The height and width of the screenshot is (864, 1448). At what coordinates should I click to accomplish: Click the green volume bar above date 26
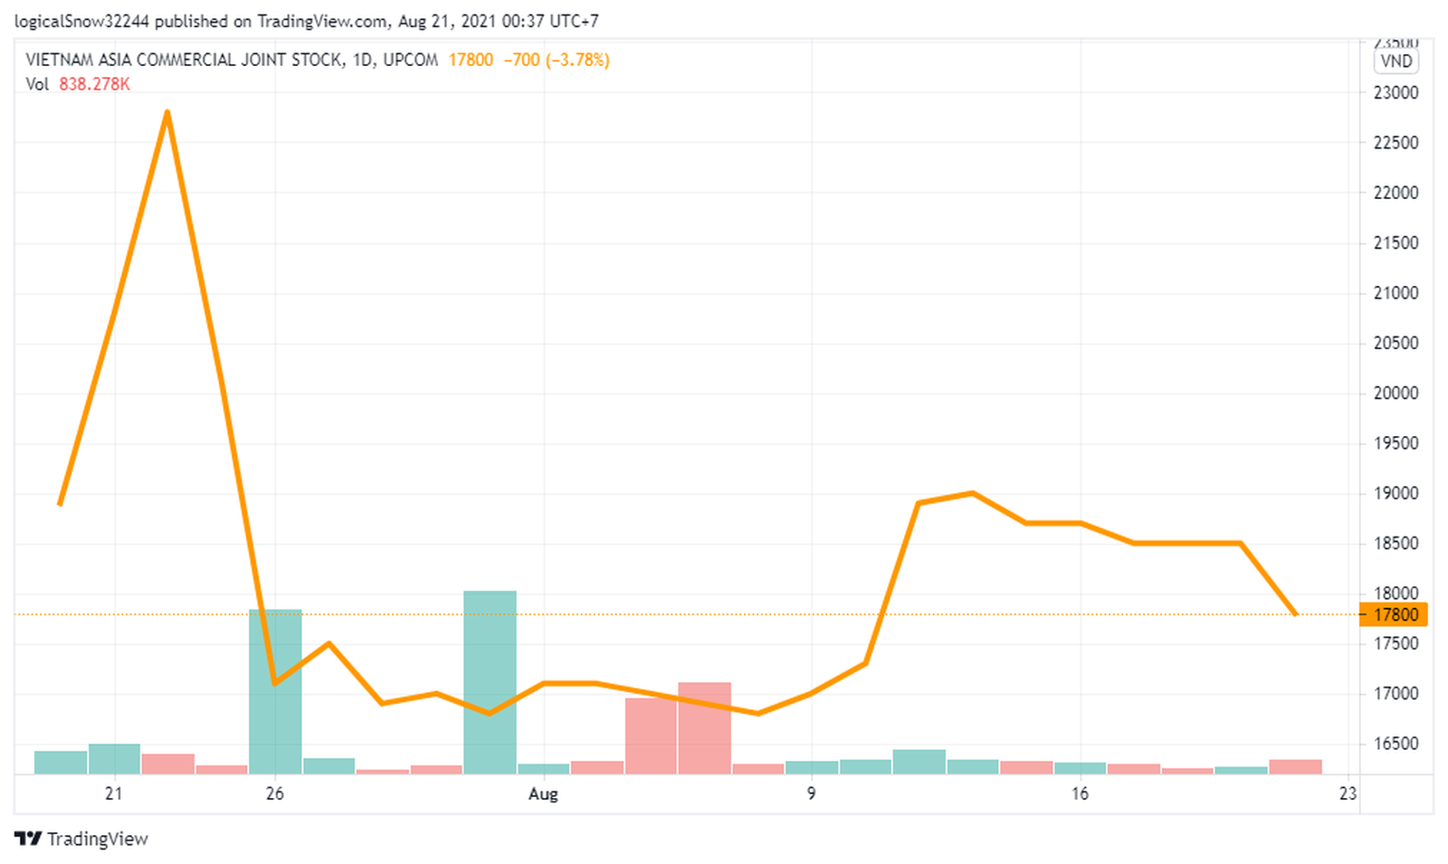pyautogui.click(x=275, y=691)
